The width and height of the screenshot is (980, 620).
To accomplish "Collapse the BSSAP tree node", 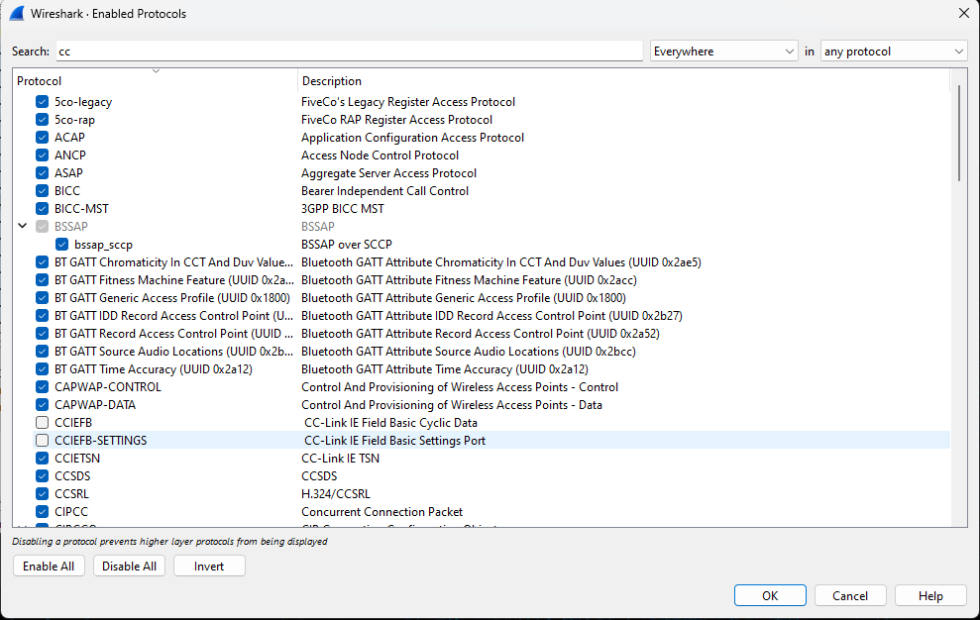I will [23, 226].
